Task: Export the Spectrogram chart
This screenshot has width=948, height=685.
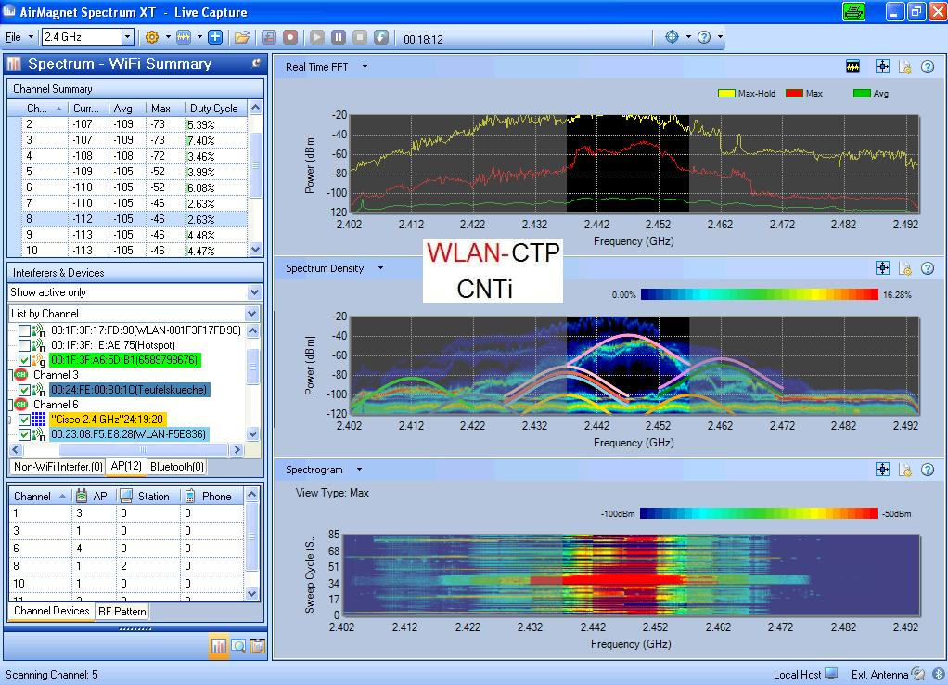Action: coord(905,471)
